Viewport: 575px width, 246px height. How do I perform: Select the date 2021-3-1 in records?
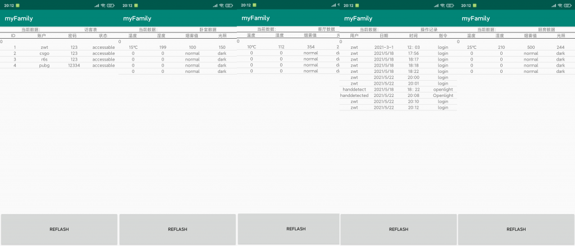(384, 48)
